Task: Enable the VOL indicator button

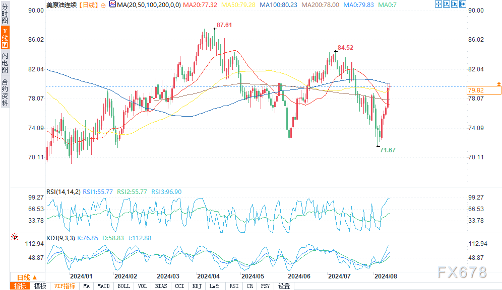Action: pyautogui.click(x=143, y=286)
